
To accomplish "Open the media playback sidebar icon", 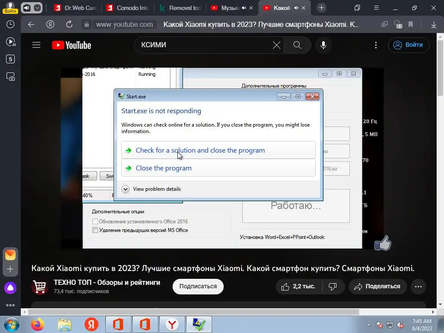I will pyautogui.click(x=10, y=42).
